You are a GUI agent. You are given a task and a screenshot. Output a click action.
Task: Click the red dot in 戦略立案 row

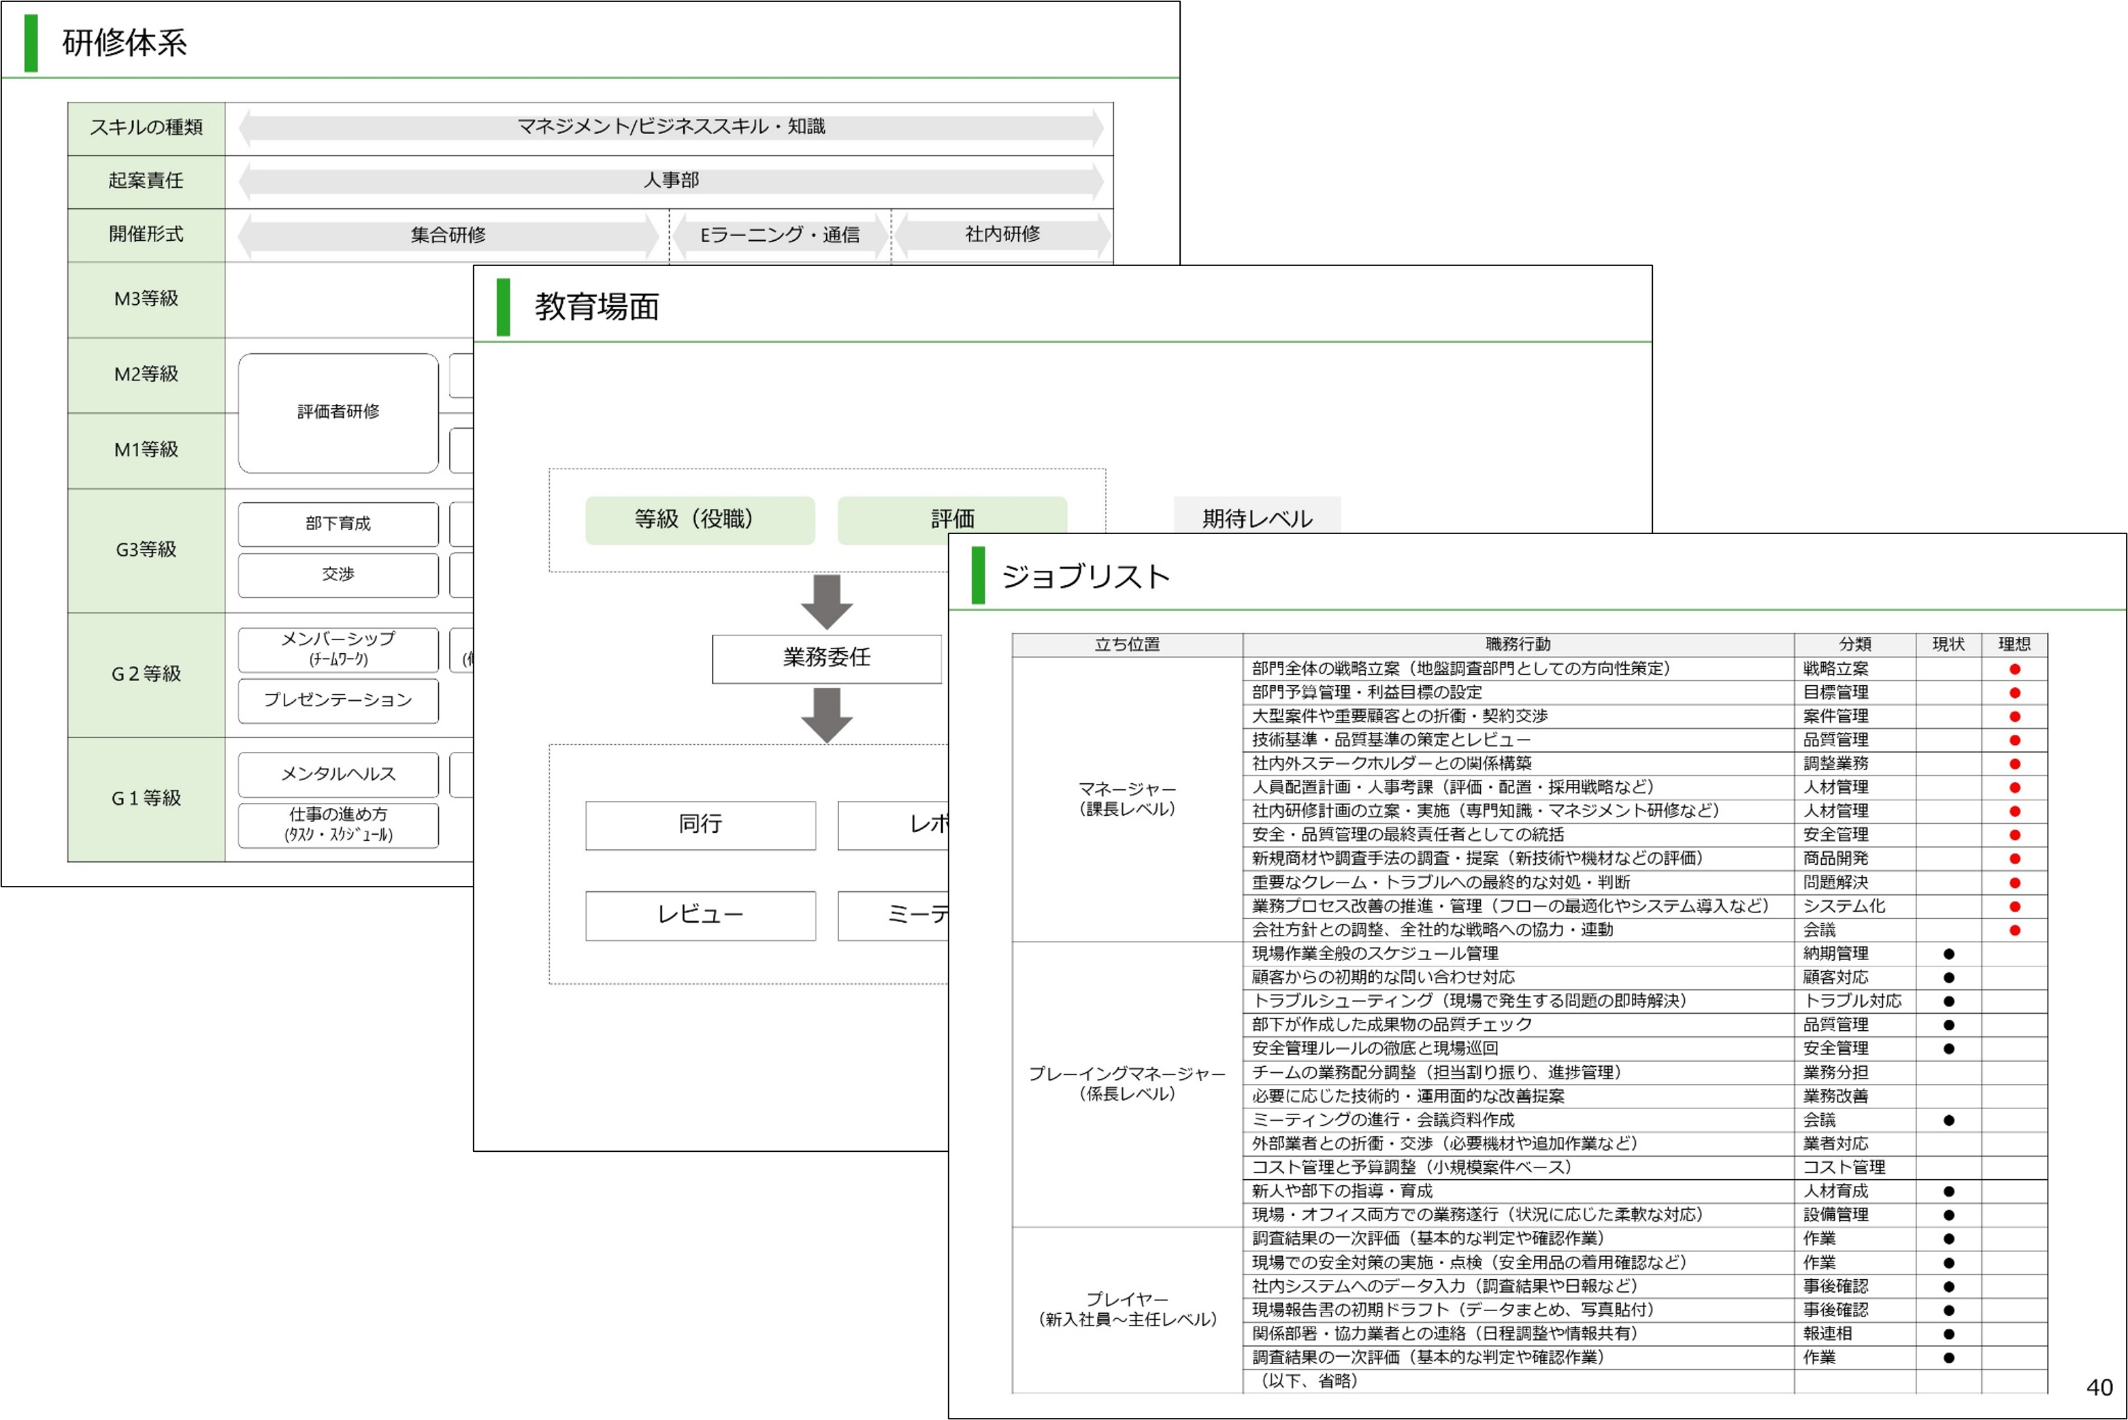coord(2014,670)
